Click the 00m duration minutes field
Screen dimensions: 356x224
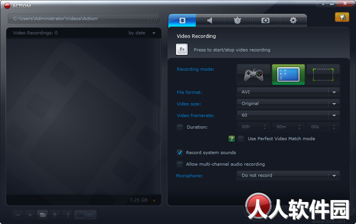[288, 127]
